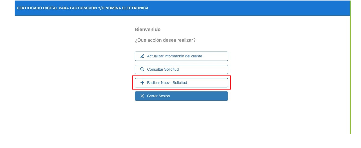Open Actualizar información del cliente
361x148 pixels.
tap(181, 56)
